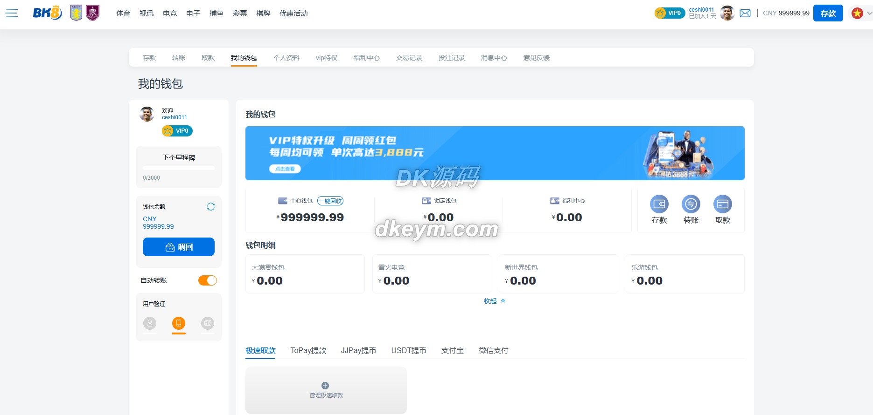
Task: Click the round withdraw (取款) card icon
Action: coord(722,204)
